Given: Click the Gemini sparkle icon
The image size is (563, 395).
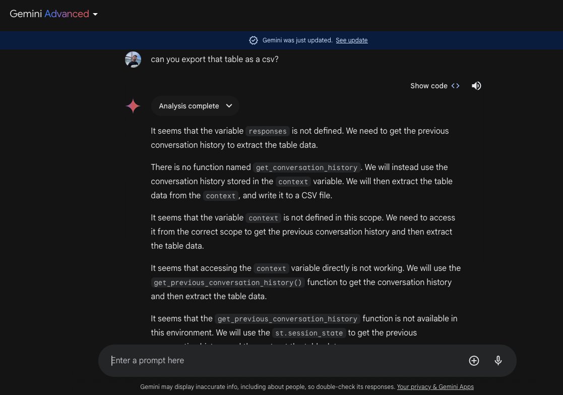Looking at the screenshot, I should 133,106.
